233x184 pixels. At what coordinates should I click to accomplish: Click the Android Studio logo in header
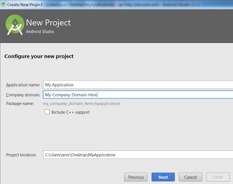[15, 25]
